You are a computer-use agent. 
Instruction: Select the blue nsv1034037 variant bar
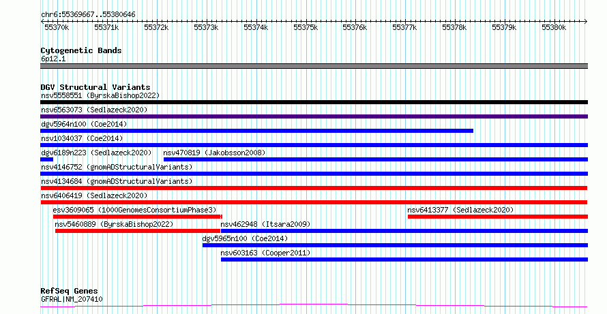(x=314, y=145)
